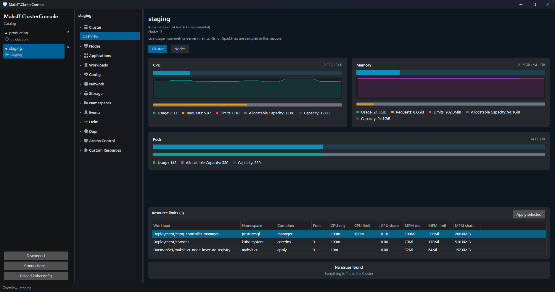Click the Disconnect button
Viewport: 555px width, 292px height.
pyautogui.click(x=36, y=256)
